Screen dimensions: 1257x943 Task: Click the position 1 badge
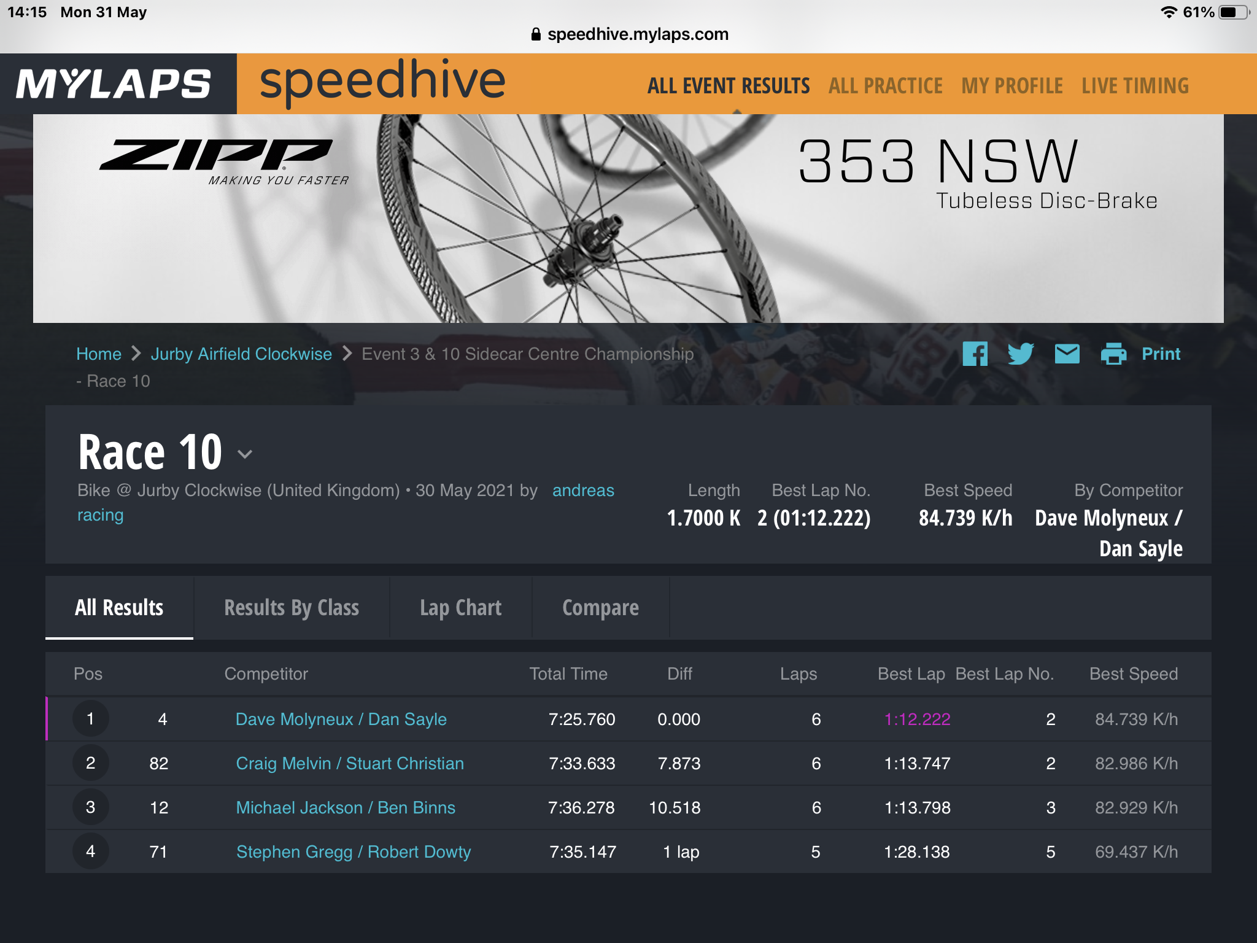point(90,719)
